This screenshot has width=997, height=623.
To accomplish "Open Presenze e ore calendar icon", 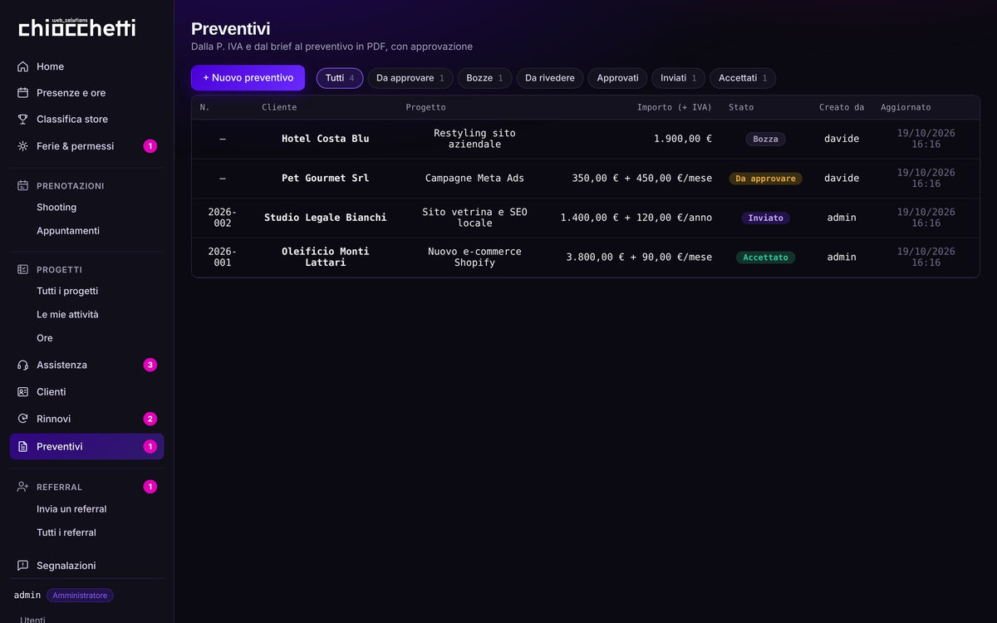I will point(22,93).
